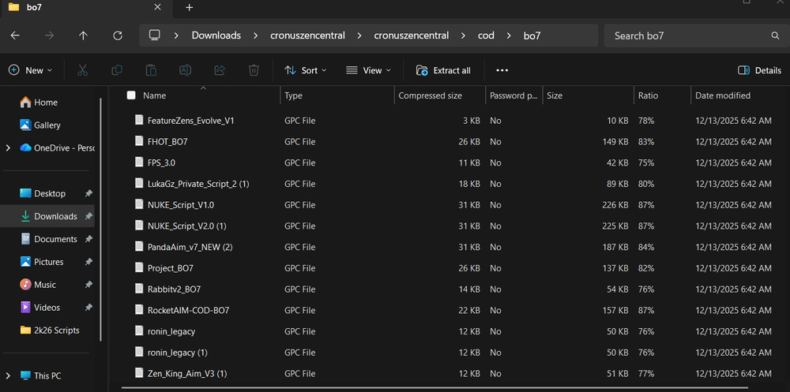
Task: Open the See more ellipsis menu
Action: [502, 70]
